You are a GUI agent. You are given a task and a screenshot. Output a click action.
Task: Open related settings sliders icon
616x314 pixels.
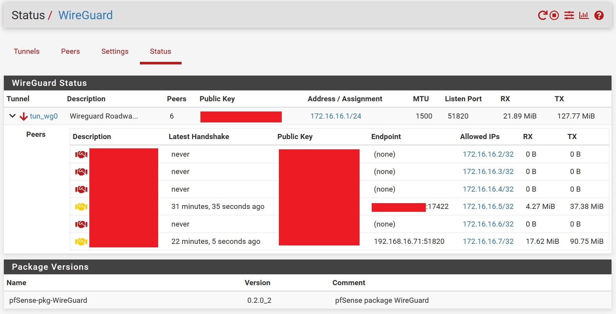click(569, 15)
